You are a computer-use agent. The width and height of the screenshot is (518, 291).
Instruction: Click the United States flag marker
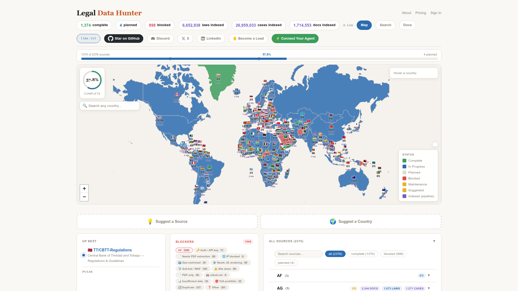[x=159, y=117]
